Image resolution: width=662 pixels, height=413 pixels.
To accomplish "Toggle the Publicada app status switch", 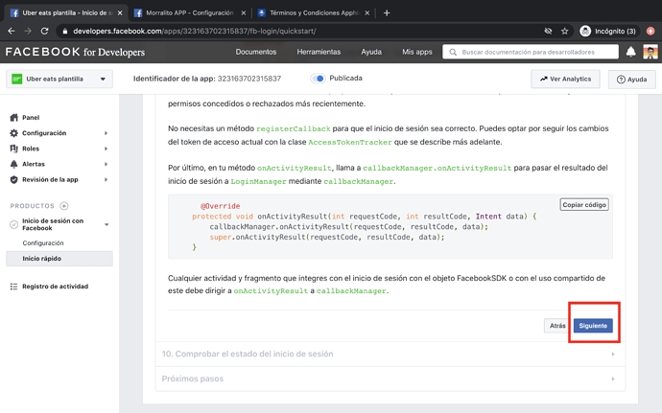I will click(x=318, y=79).
